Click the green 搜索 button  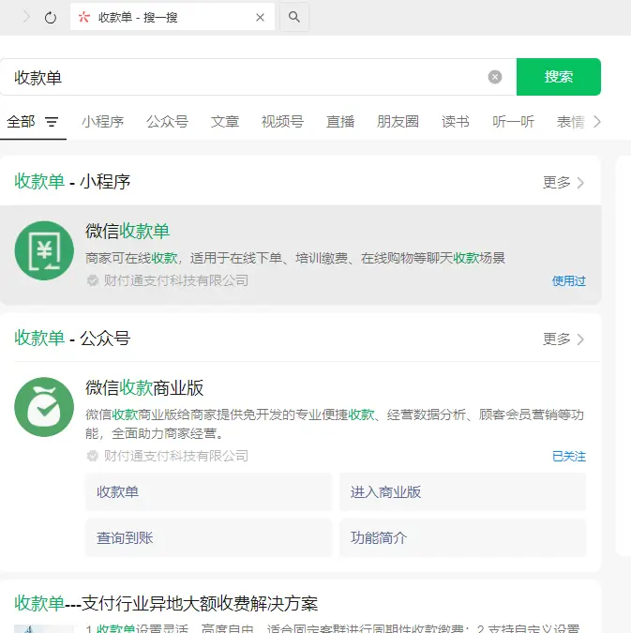point(559,77)
